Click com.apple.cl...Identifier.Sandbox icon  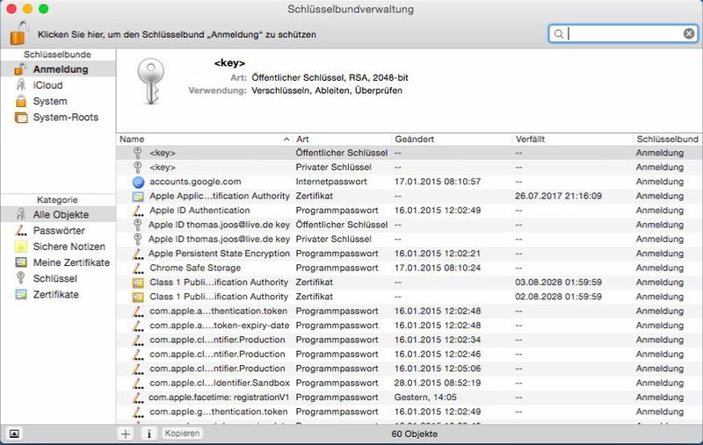coord(138,384)
